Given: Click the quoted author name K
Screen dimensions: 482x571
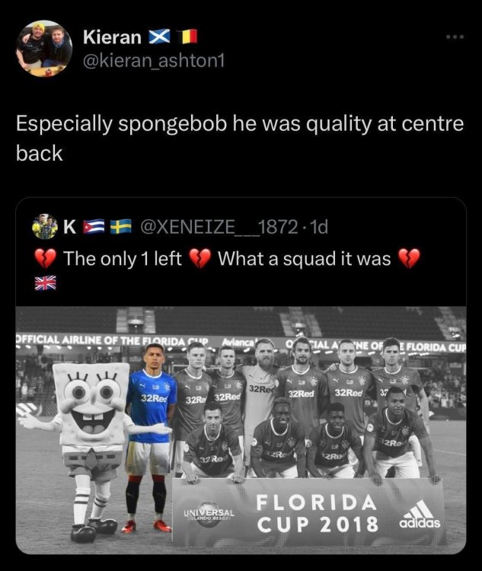Looking at the screenshot, I should (x=69, y=227).
